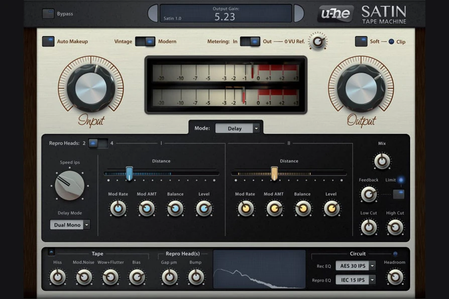
Task: Toggle the feedback Limit button
Action: pos(399,194)
